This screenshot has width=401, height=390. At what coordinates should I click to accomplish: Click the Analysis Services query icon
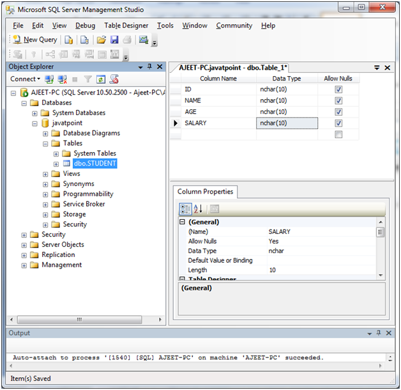coord(84,40)
